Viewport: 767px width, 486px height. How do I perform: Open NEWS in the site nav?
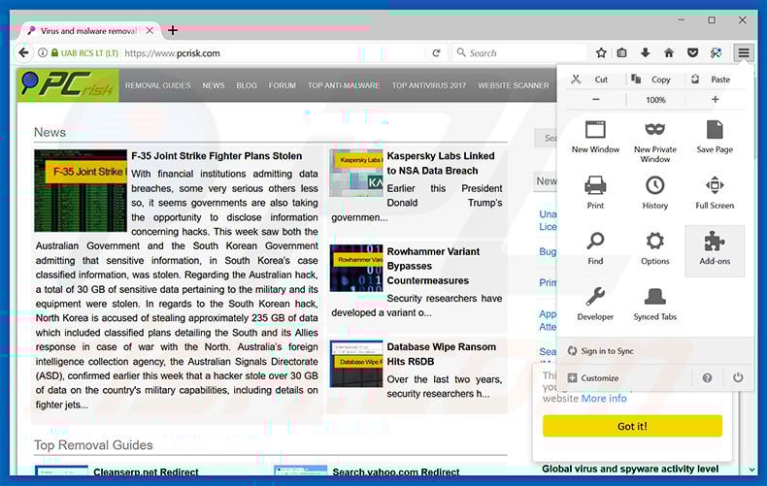tap(214, 85)
